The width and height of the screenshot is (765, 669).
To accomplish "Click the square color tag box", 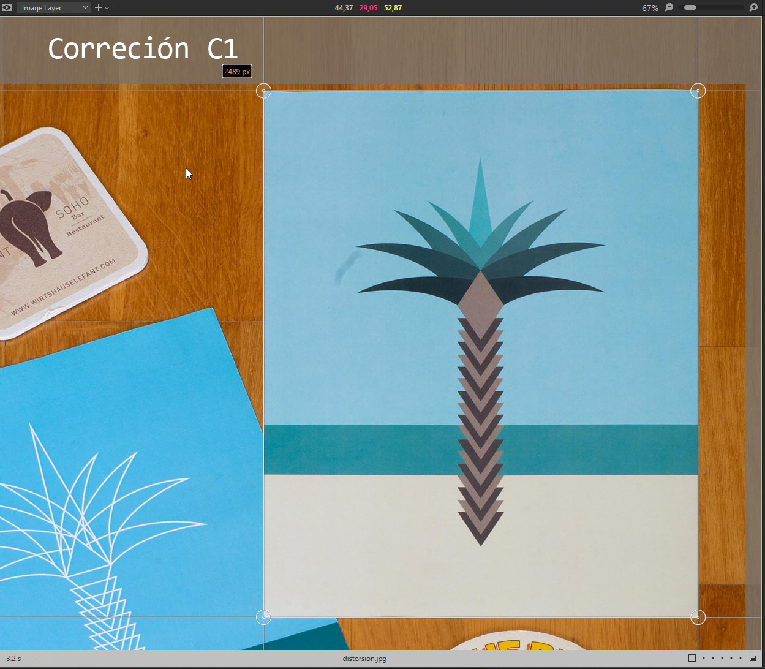I will coord(692,659).
